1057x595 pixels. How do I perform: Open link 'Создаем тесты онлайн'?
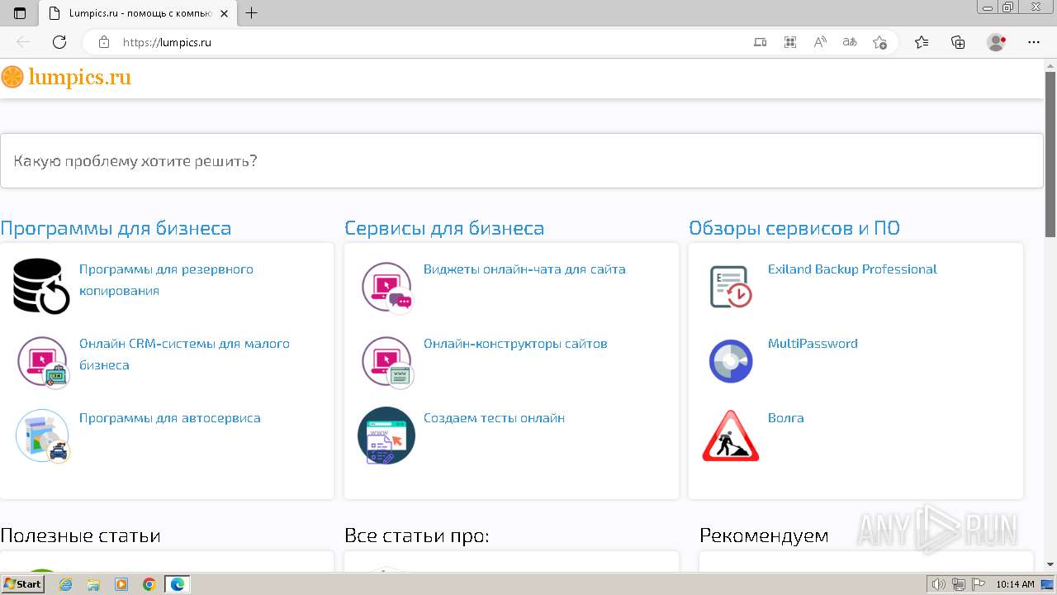(x=494, y=418)
